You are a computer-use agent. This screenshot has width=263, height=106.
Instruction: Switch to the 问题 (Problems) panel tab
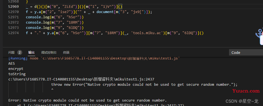[x=11, y=52]
